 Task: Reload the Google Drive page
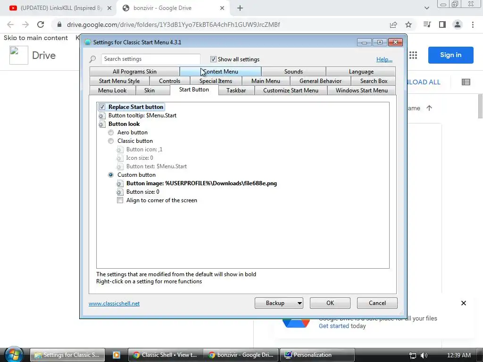click(x=41, y=25)
